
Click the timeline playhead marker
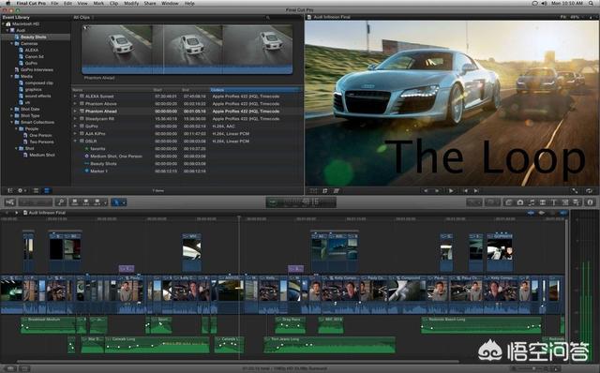click(x=239, y=217)
